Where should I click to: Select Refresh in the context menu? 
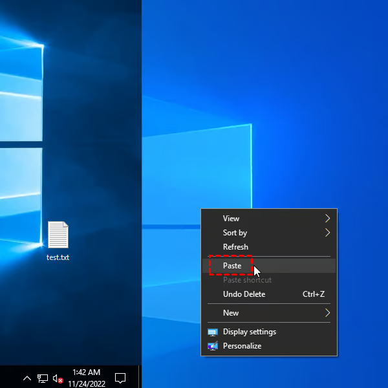click(235, 247)
